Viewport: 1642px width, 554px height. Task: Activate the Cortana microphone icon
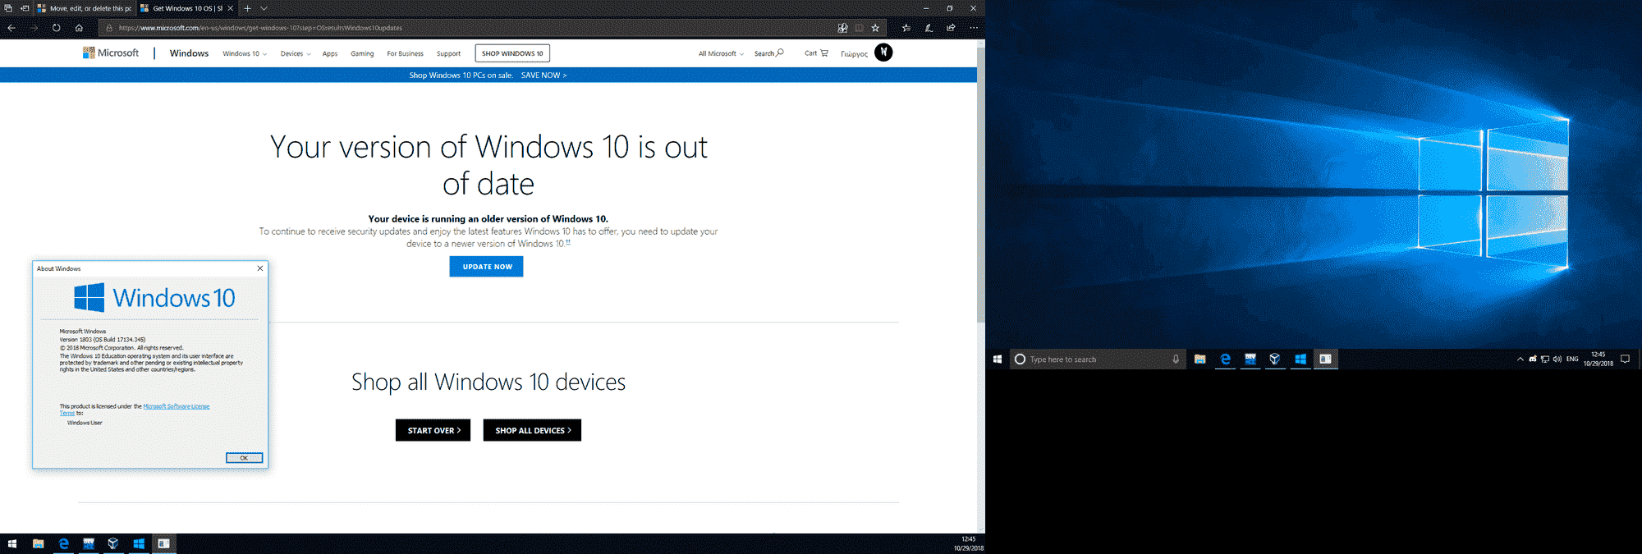click(1176, 359)
